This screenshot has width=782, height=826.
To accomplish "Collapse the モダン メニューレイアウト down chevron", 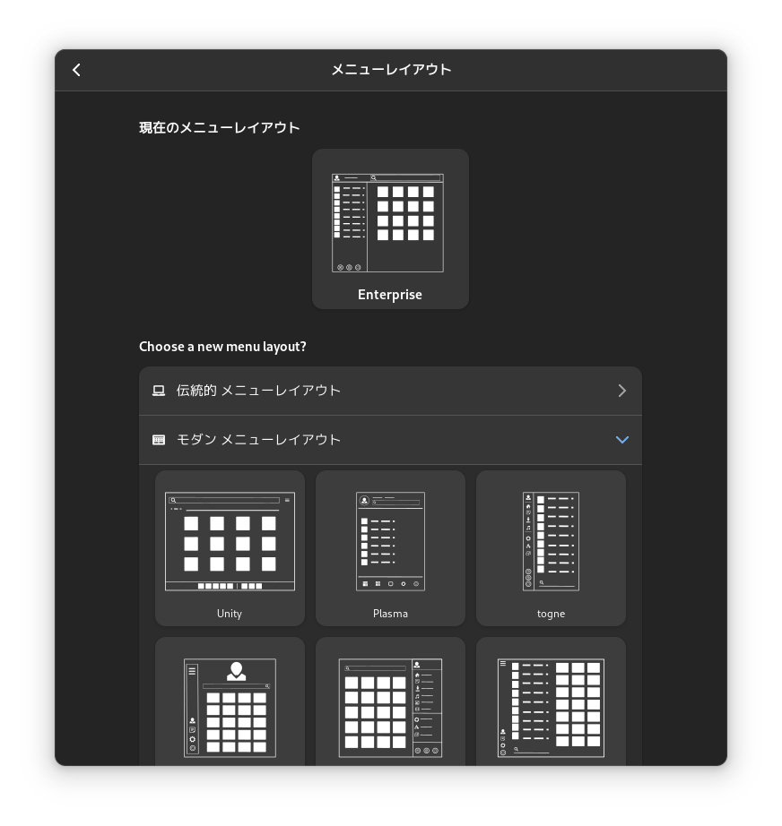I will (622, 440).
